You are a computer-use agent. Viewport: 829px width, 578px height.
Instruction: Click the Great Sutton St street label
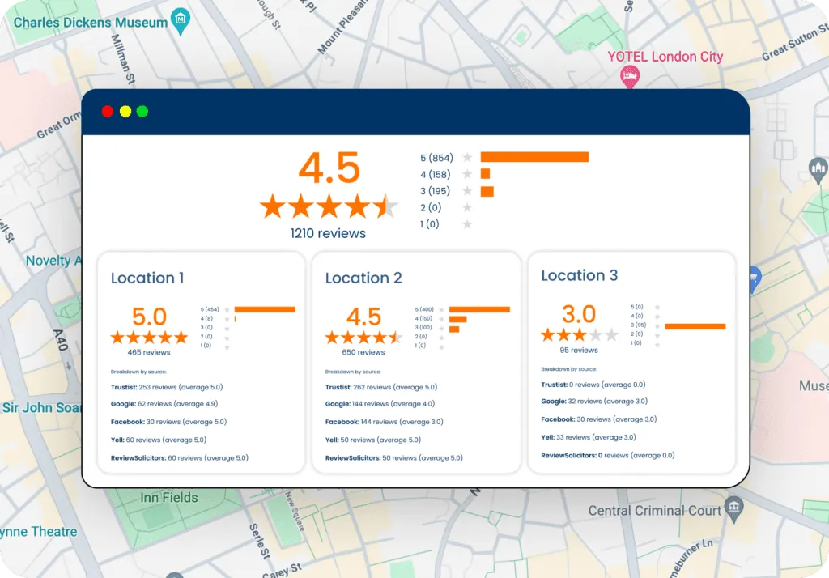point(795,41)
